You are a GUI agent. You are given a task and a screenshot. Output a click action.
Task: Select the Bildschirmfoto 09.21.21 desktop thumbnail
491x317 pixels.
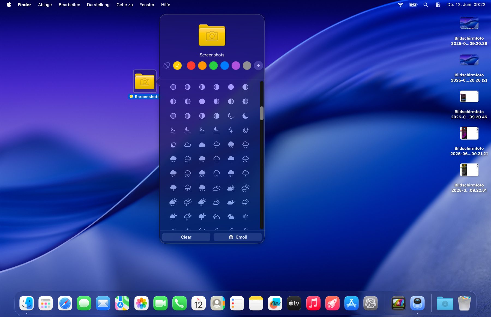point(469,133)
